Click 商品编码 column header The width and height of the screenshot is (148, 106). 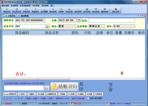[22, 33]
